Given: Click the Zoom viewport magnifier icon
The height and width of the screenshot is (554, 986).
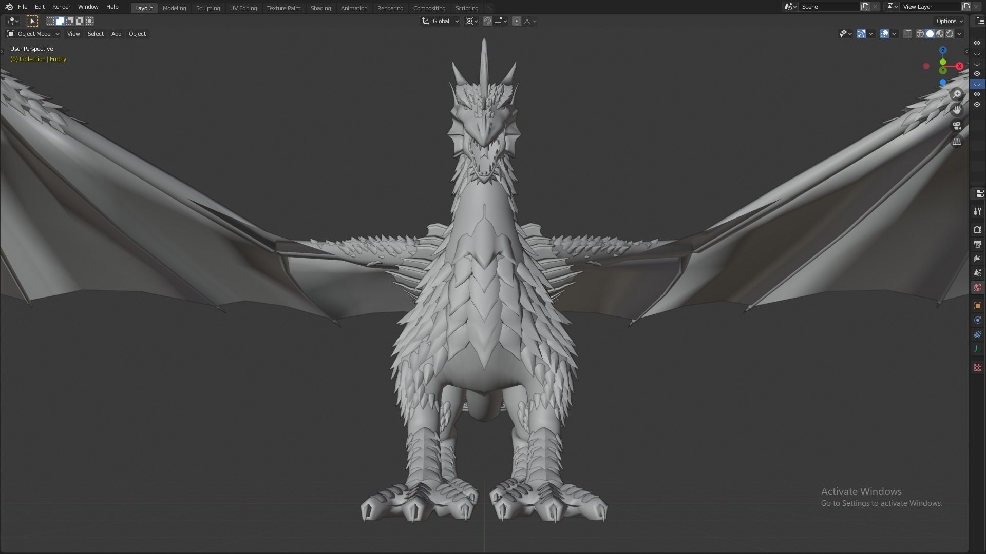Looking at the screenshot, I should tap(957, 94).
